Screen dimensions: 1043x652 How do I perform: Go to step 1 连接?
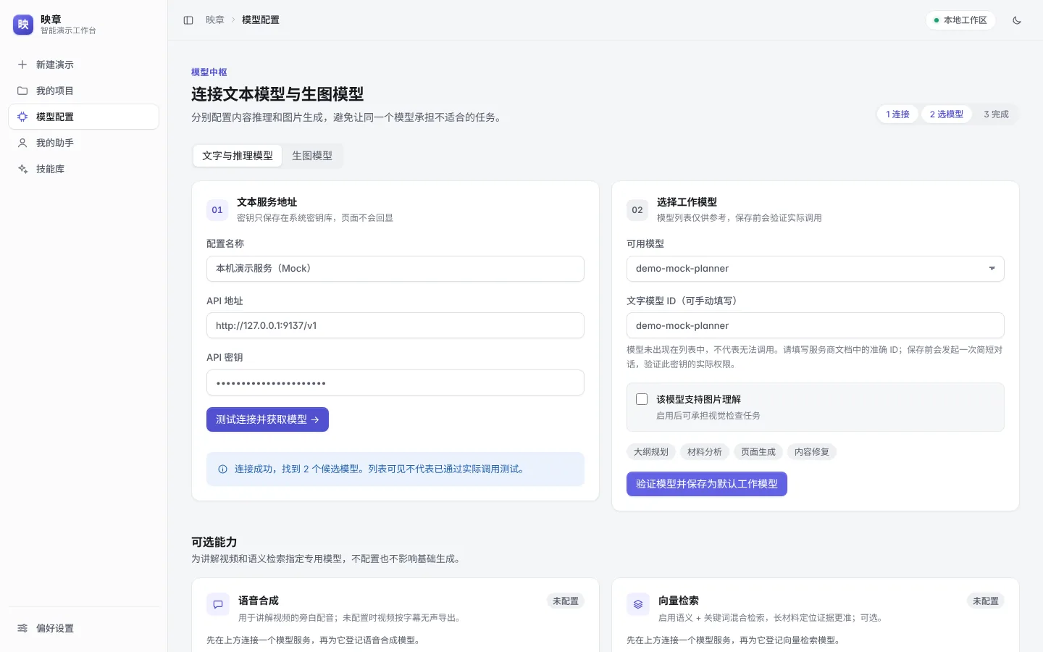897,114
